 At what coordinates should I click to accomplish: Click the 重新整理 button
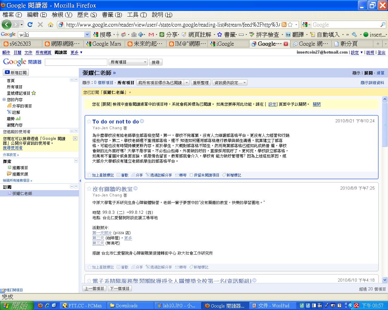[201, 82]
